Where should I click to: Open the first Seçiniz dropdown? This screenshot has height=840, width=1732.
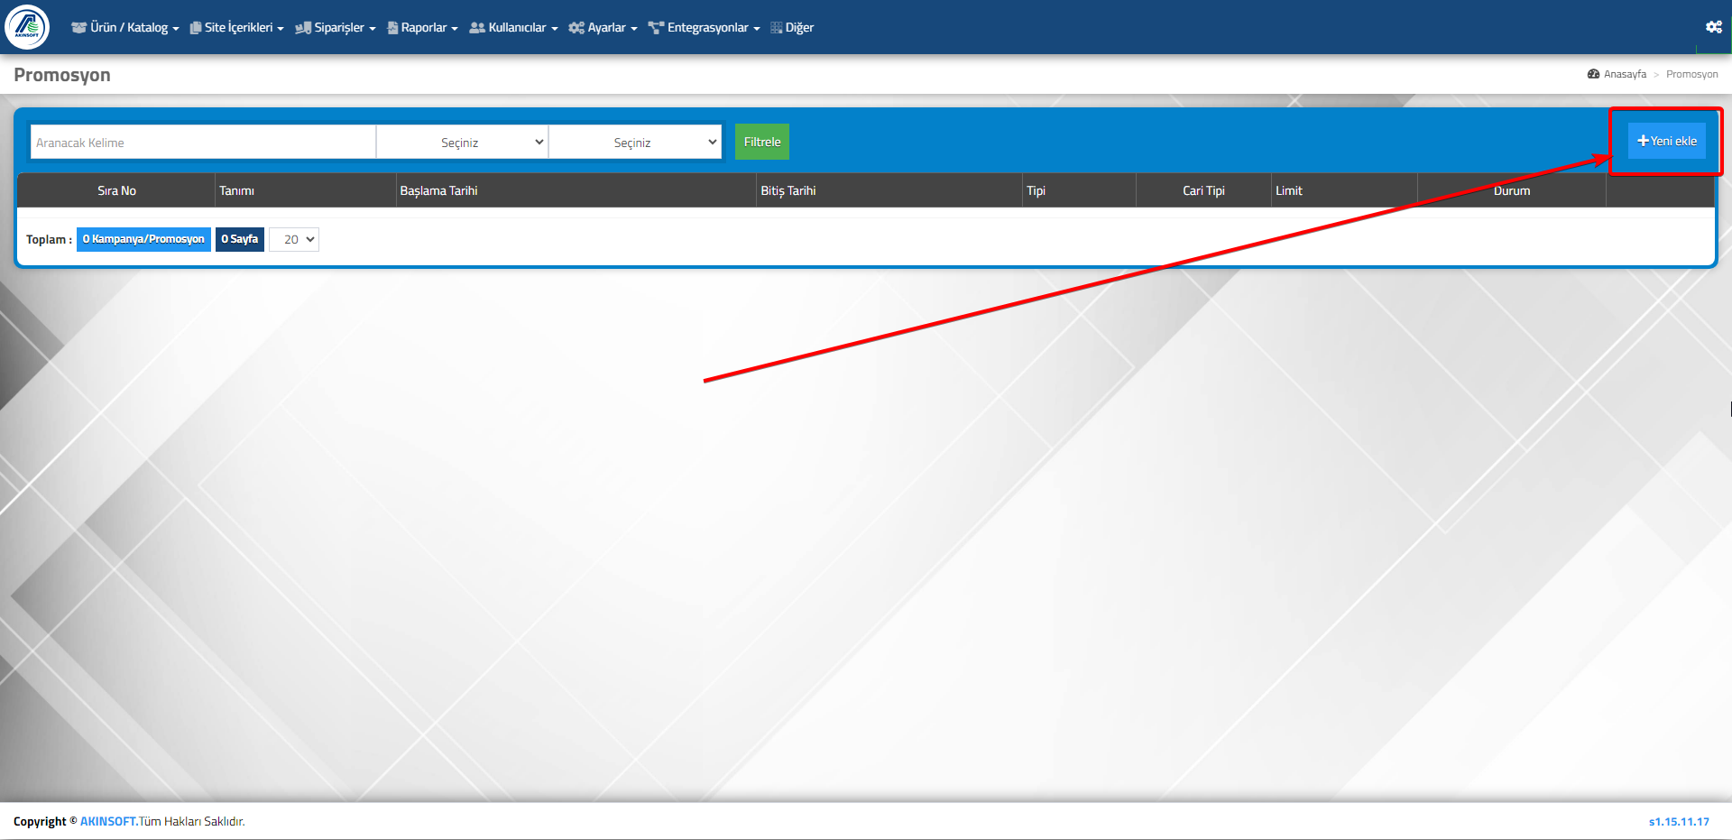pos(462,142)
